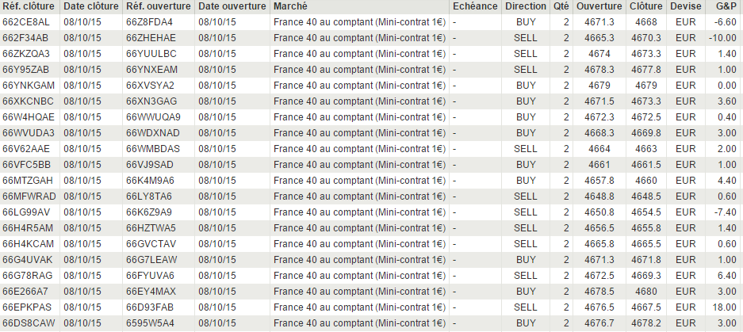Click the G&P column header
743x332 pixels.
point(725,6)
